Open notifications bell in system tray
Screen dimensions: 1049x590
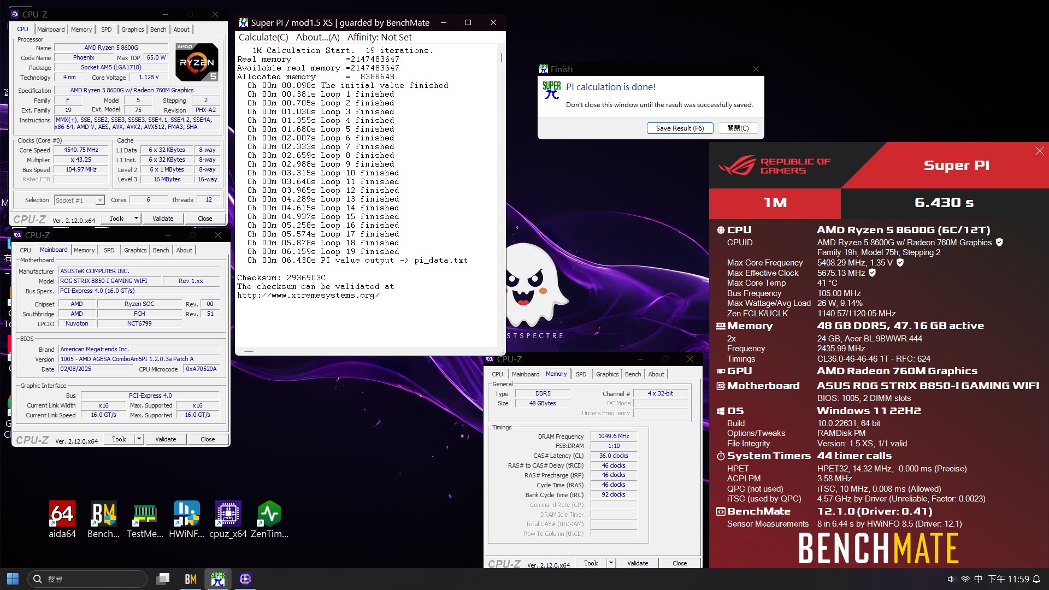(1036, 579)
